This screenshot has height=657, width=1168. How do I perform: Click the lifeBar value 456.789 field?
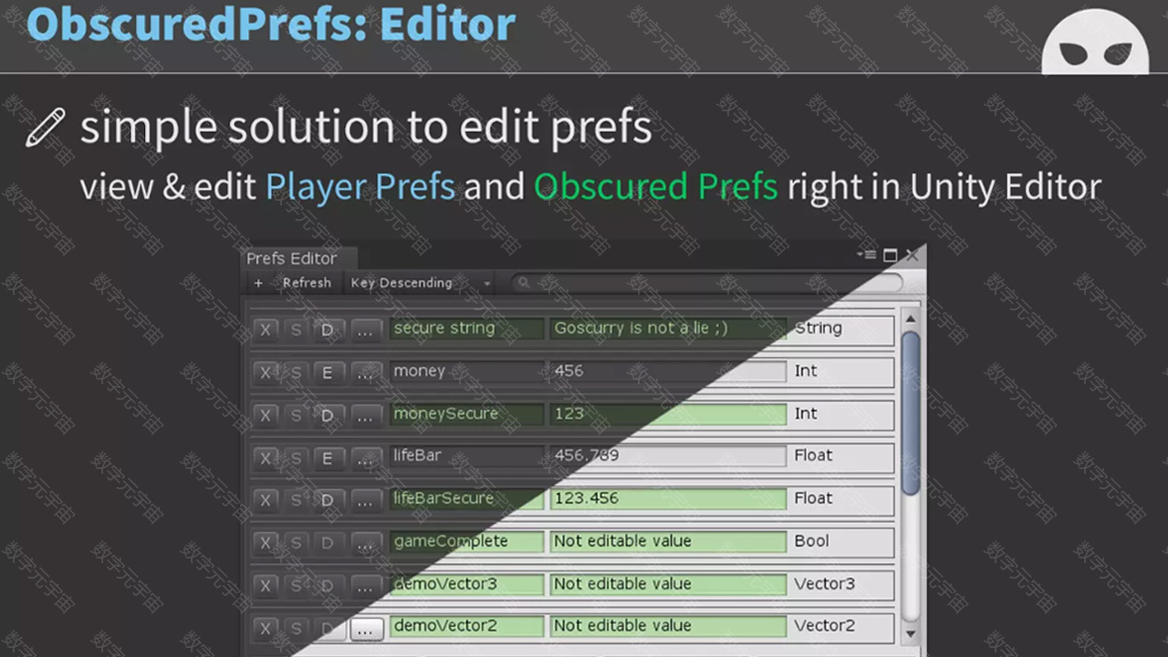click(667, 456)
